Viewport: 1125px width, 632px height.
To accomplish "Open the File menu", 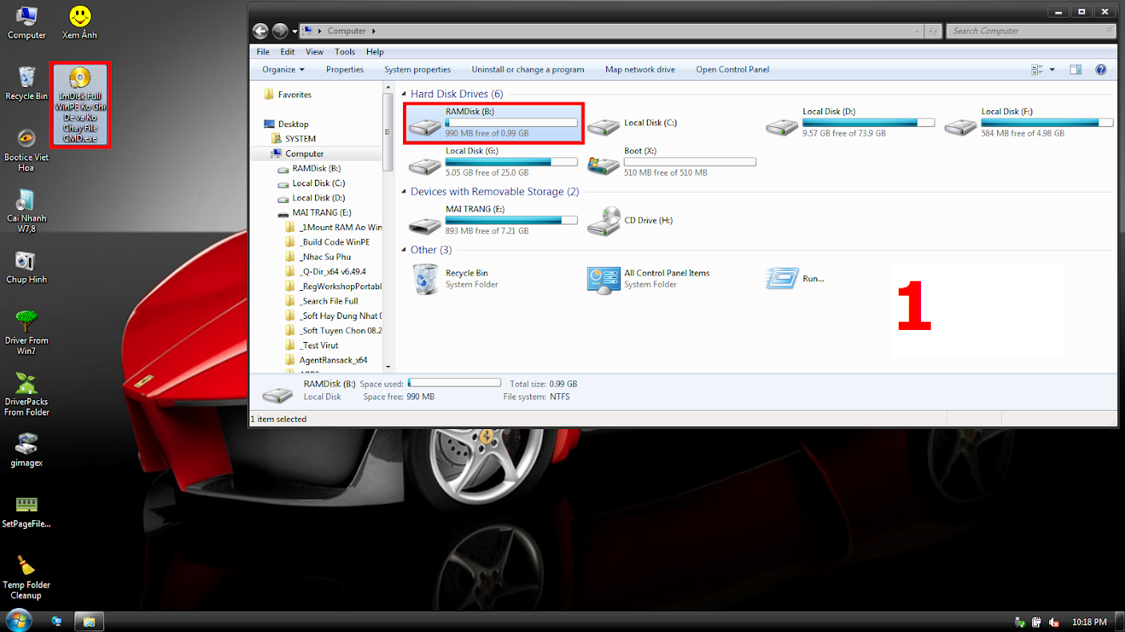I will pos(263,52).
